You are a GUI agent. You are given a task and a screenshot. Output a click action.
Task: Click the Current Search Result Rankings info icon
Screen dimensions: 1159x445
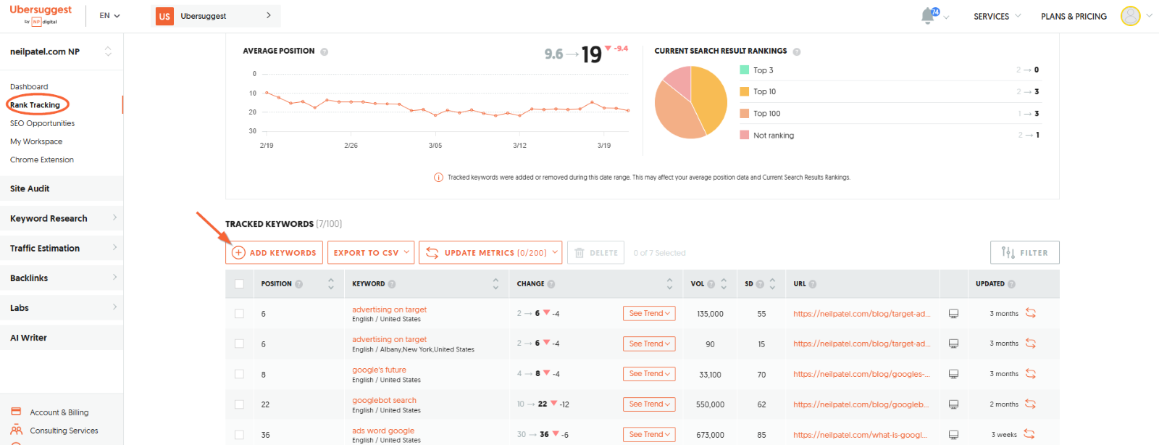coord(796,51)
